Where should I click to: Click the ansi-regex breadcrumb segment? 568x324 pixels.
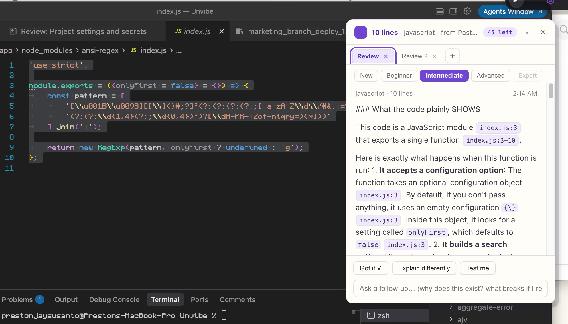100,50
